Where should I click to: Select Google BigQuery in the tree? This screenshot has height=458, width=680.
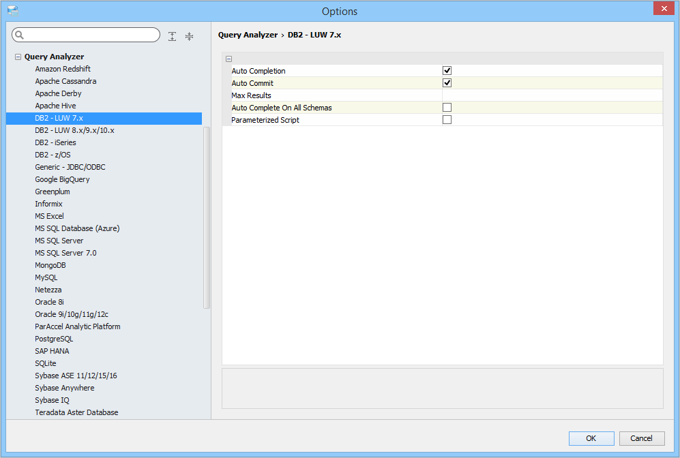coord(62,179)
